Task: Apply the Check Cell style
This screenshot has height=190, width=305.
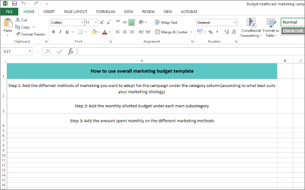Action: tap(292, 31)
